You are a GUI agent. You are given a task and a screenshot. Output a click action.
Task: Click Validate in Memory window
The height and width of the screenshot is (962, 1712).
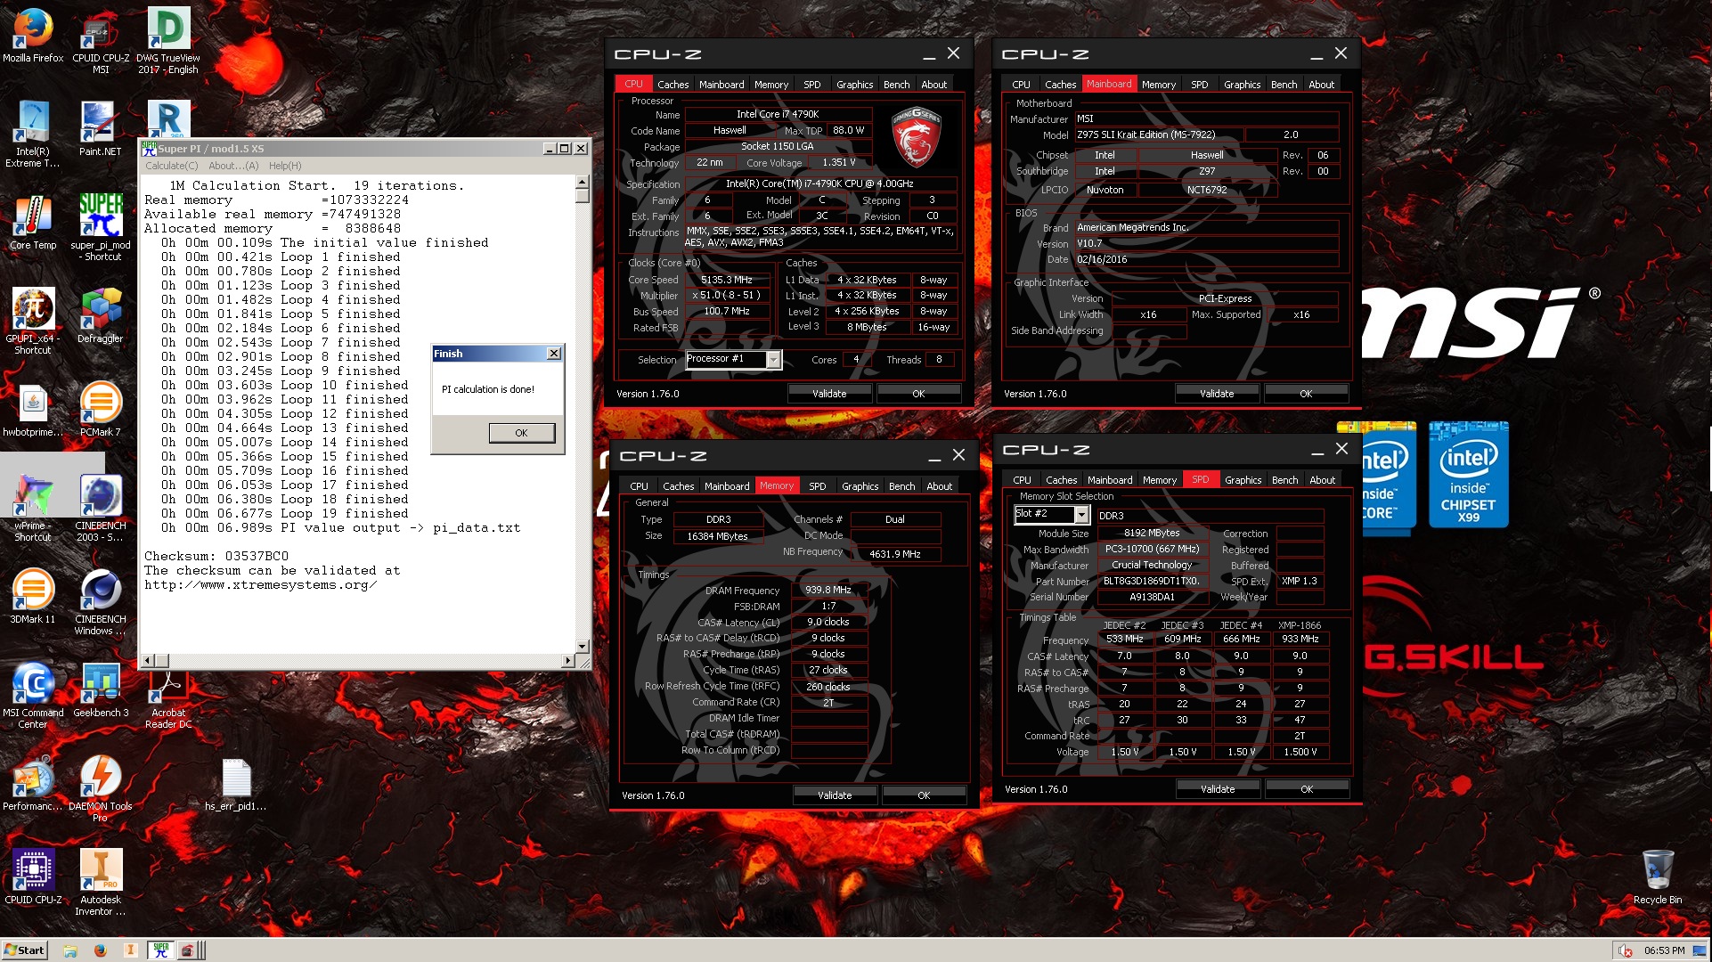[835, 795]
